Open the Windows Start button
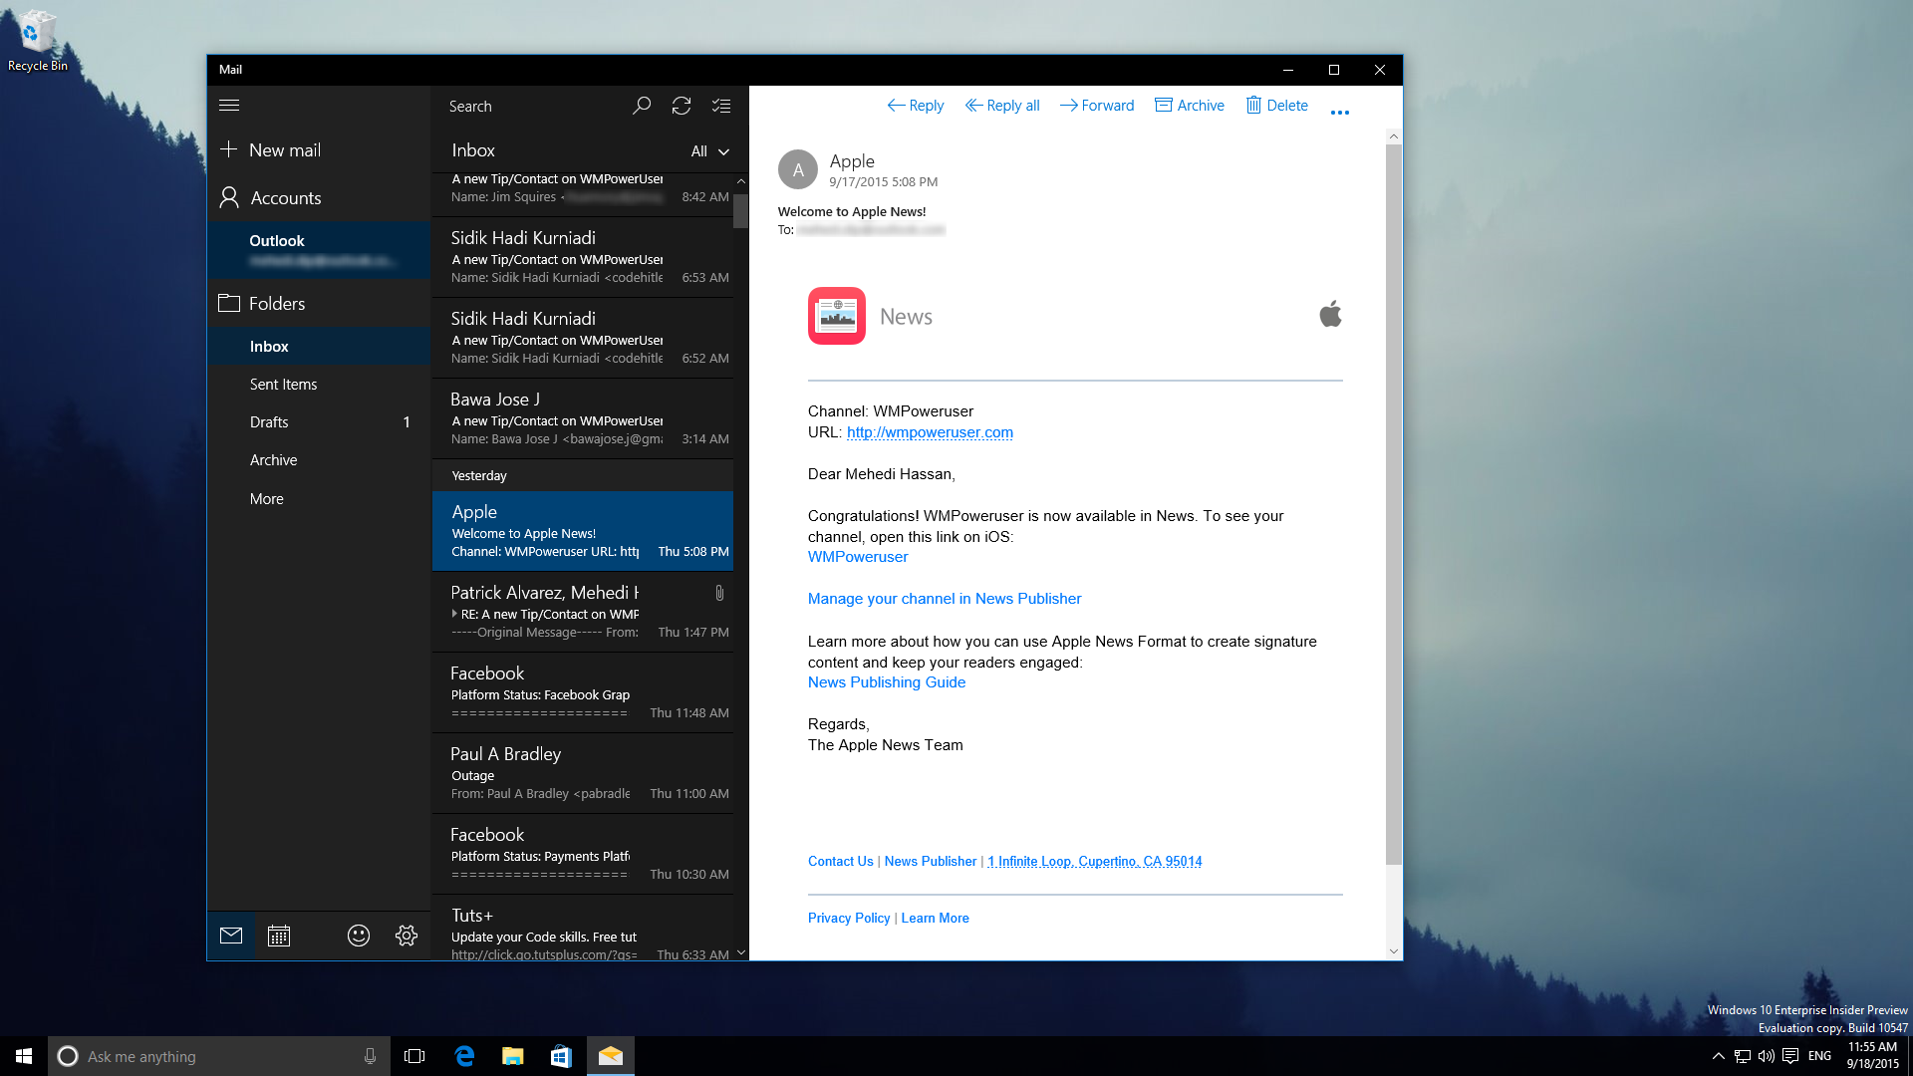 pyautogui.click(x=24, y=1056)
